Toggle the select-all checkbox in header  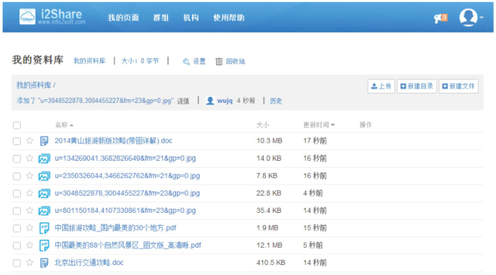click(x=16, y=125)
